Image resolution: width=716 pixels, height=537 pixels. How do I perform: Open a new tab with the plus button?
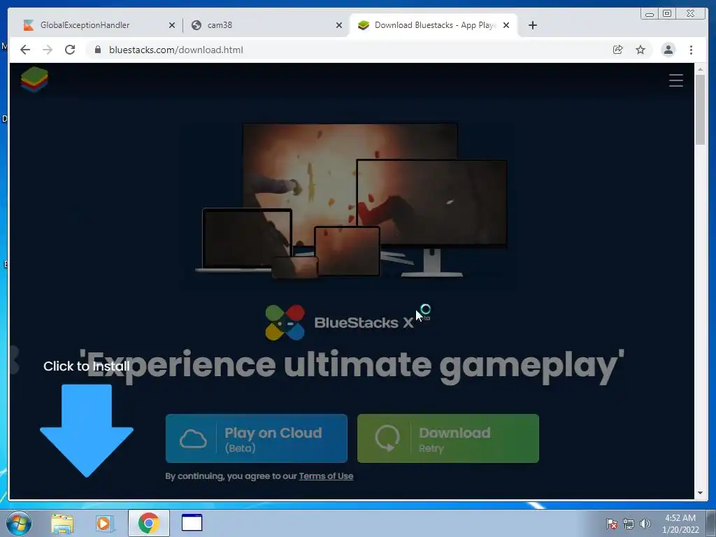(532, 25)
